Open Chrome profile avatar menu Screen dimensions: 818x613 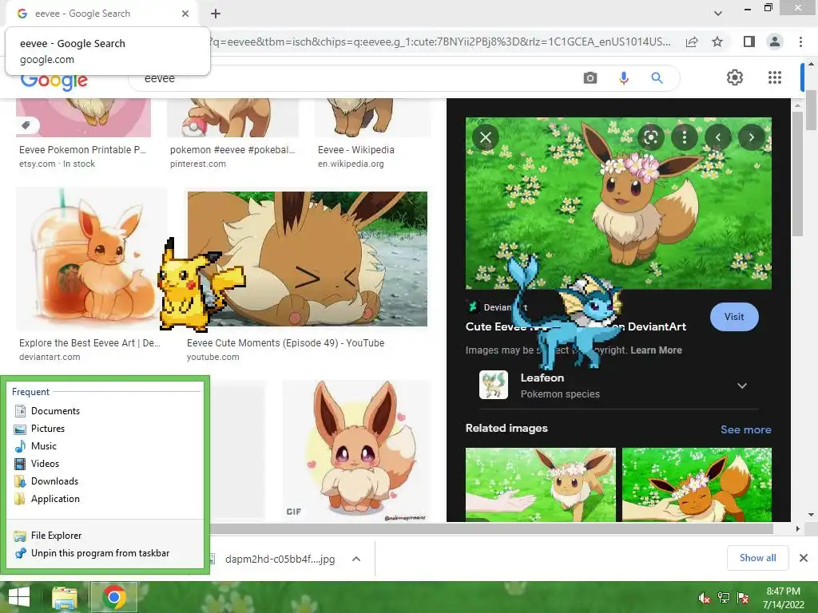(775, 42)
